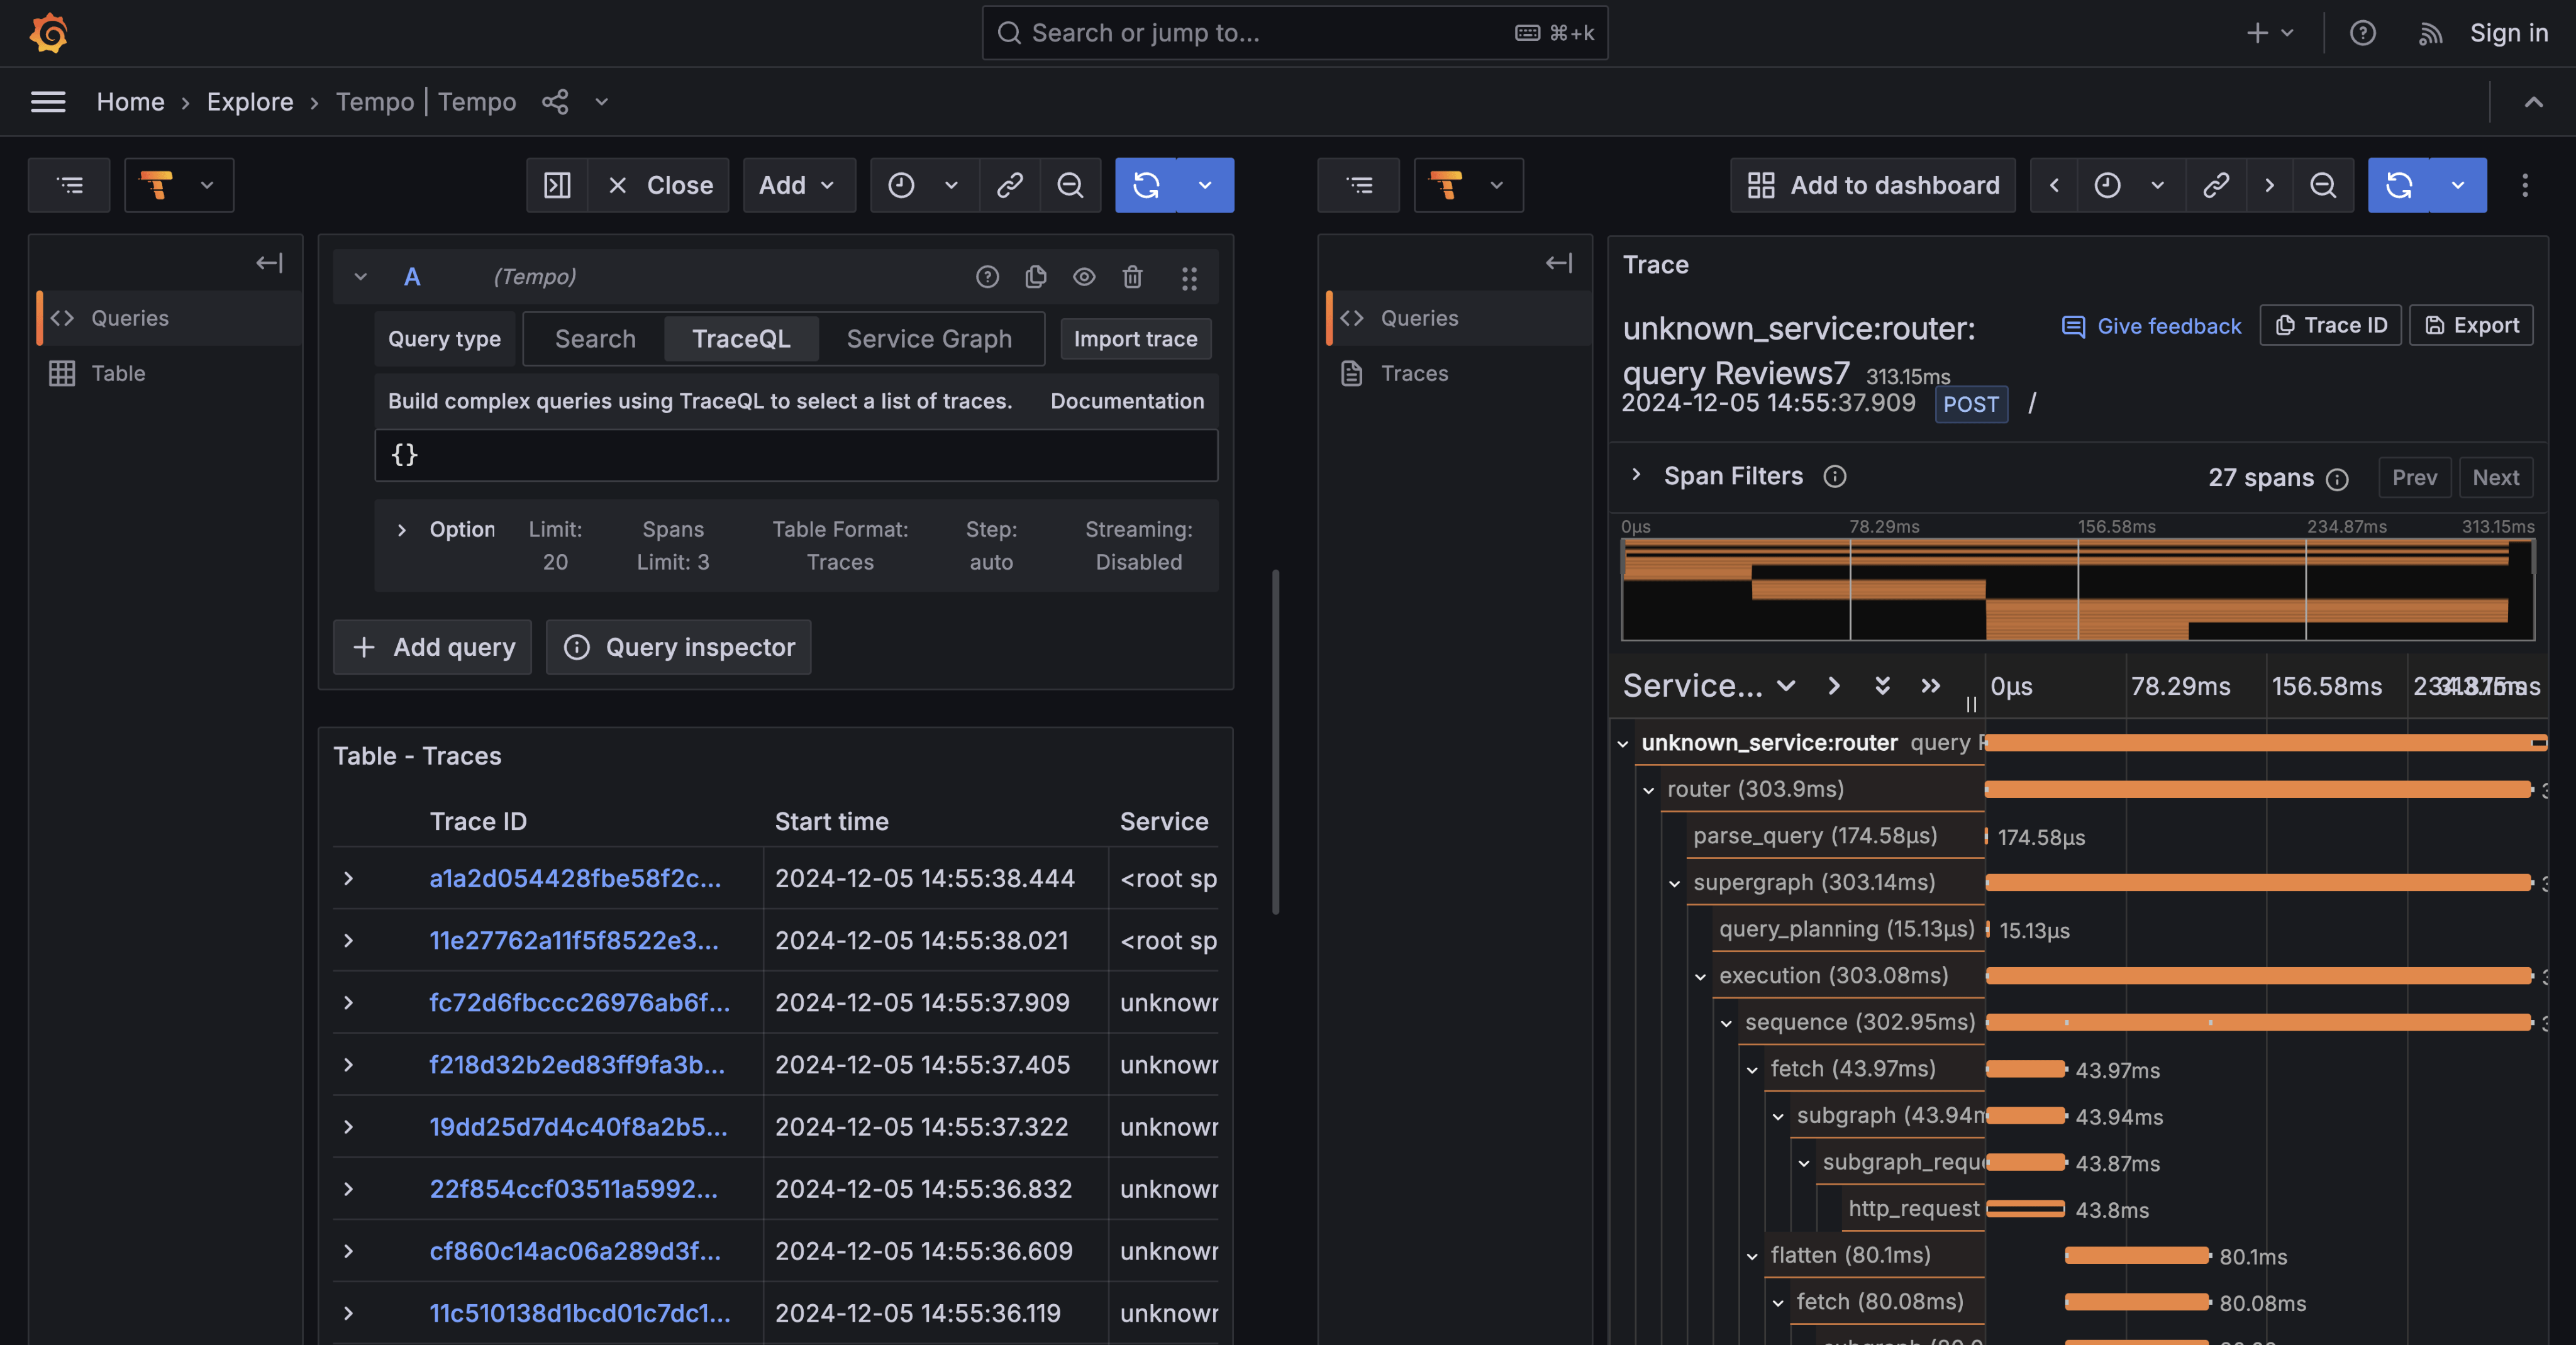2576x1345 pixels.
Task: Expand the Options row in query editor
Action: click(402, 530)
